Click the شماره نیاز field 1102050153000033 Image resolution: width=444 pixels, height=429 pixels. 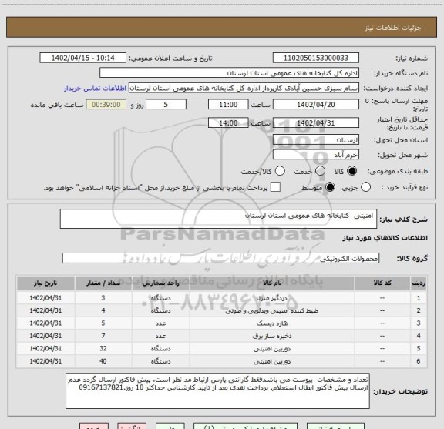[316, 58]
